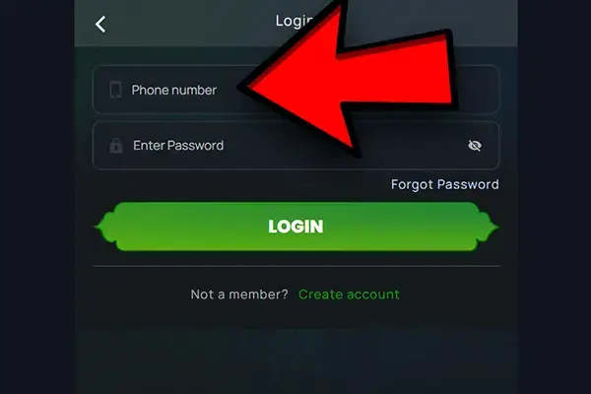The height and width of the screenshot is (394, 591).
Task: Click the big red arrow graphic
Action: click(x=349, y=74)
